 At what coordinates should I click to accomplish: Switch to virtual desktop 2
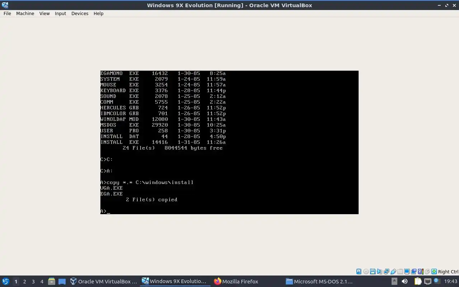point(24,281)
